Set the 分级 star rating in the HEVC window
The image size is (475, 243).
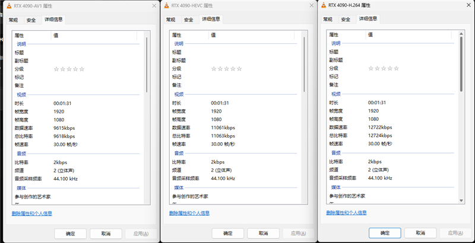click(x=226, y=69)
